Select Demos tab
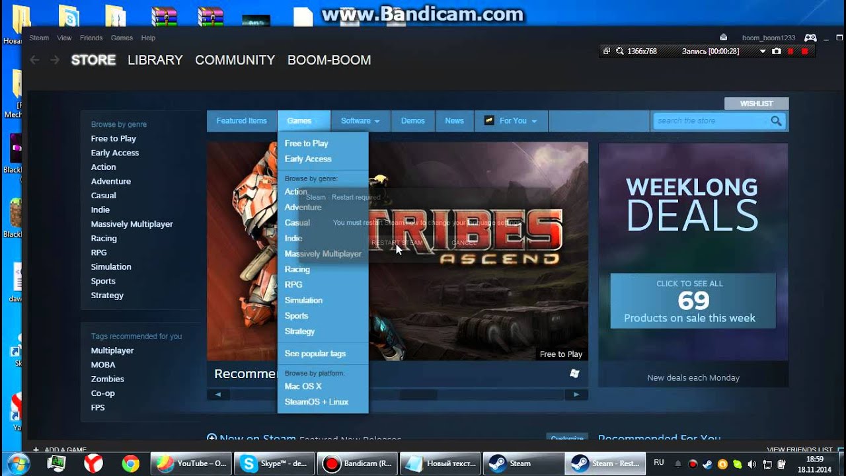 [x=413, y=121]
